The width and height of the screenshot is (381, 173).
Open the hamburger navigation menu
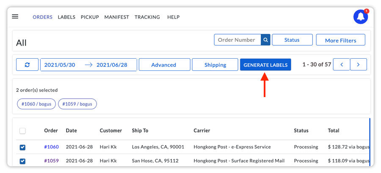[x=15, y=16]
